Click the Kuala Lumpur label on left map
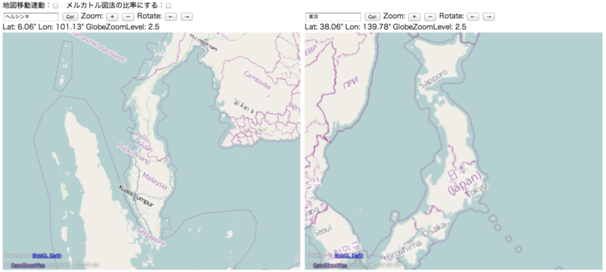606x272 pixels. pyautogui.click(x=136, y=196)
